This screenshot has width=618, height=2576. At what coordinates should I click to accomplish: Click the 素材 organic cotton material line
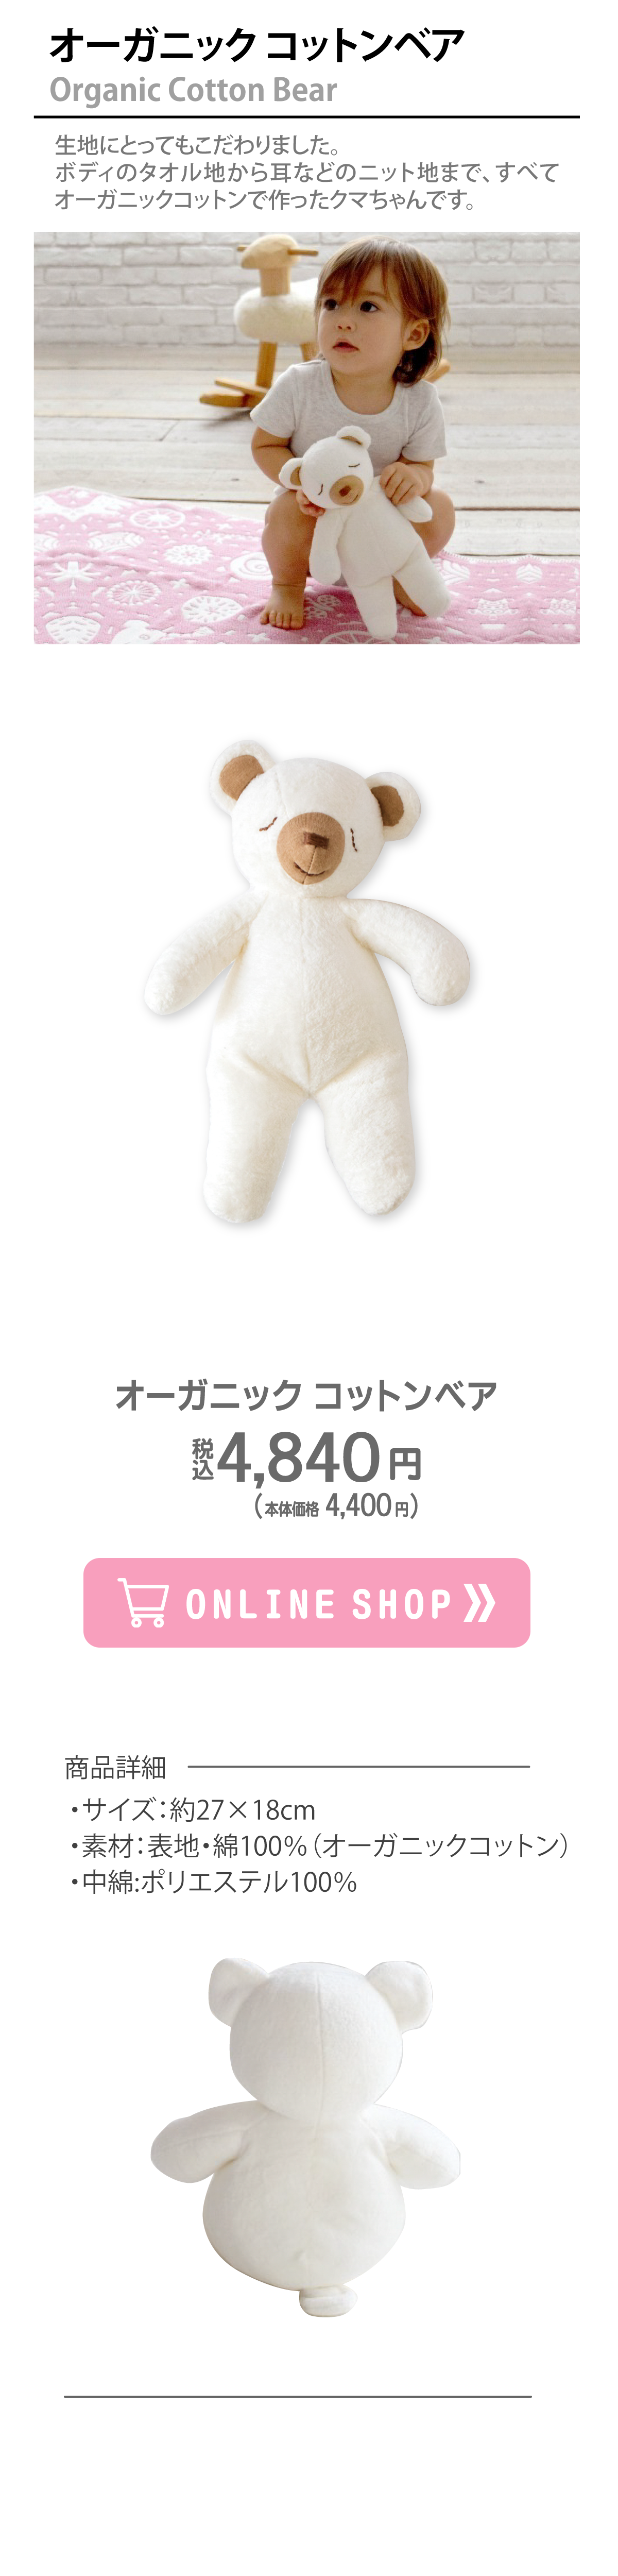318,1846
